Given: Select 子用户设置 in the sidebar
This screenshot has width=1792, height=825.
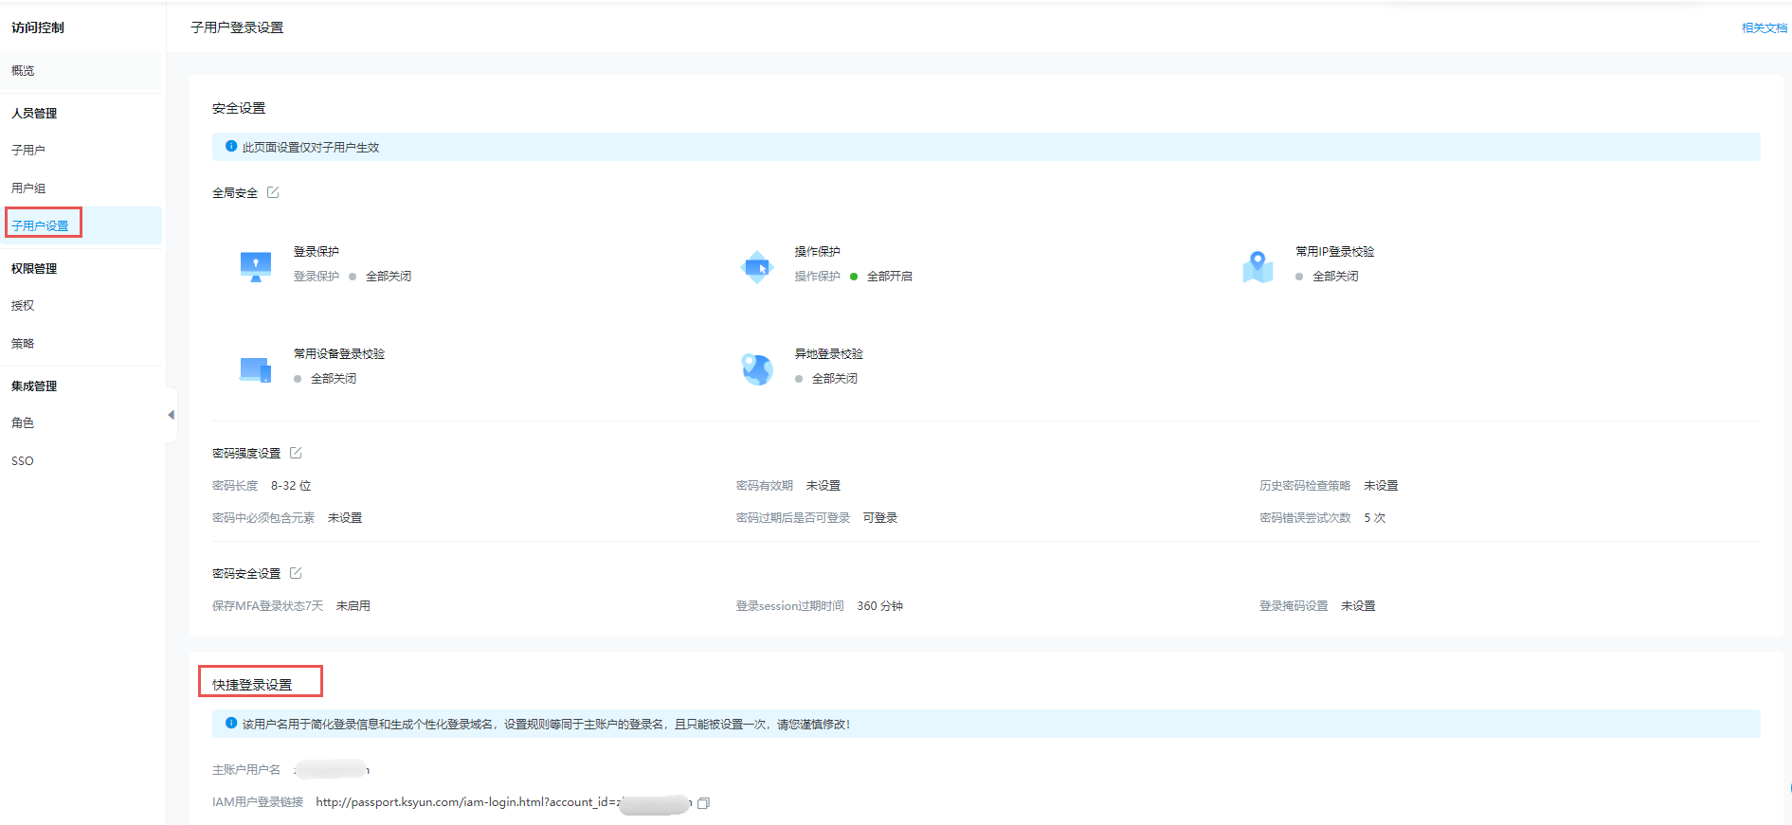Looking at the screenshot, I should tap(40, 226).
